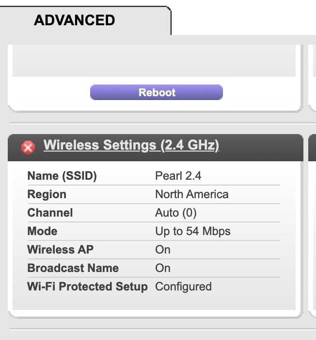The height and width of the screenshot is (340, 316).
Task: Select the Up to 54 Mbps value
Action: coord(192,231)
